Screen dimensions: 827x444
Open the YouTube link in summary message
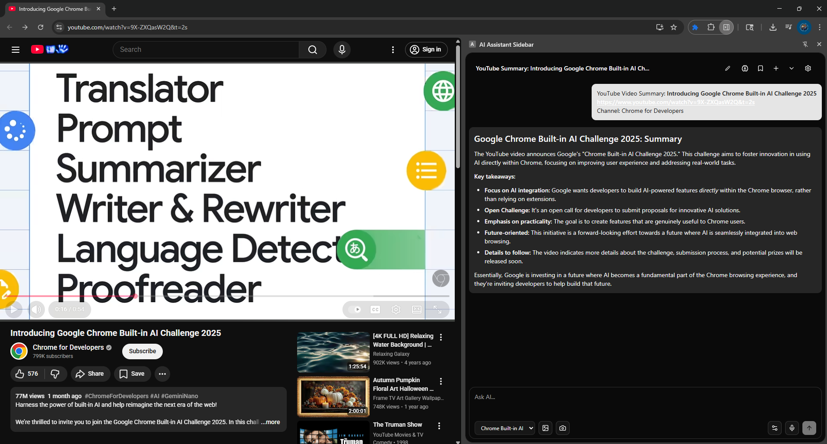coord(676,102)
